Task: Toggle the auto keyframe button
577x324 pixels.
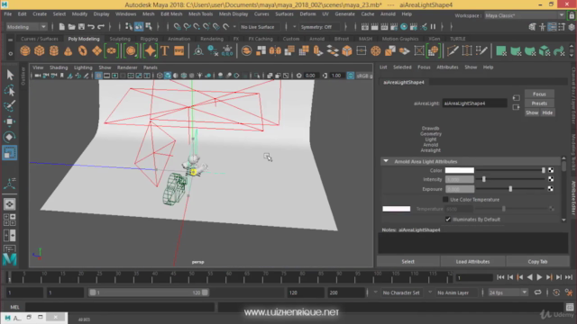Action: pyautogui.click(x=556, y=292)
